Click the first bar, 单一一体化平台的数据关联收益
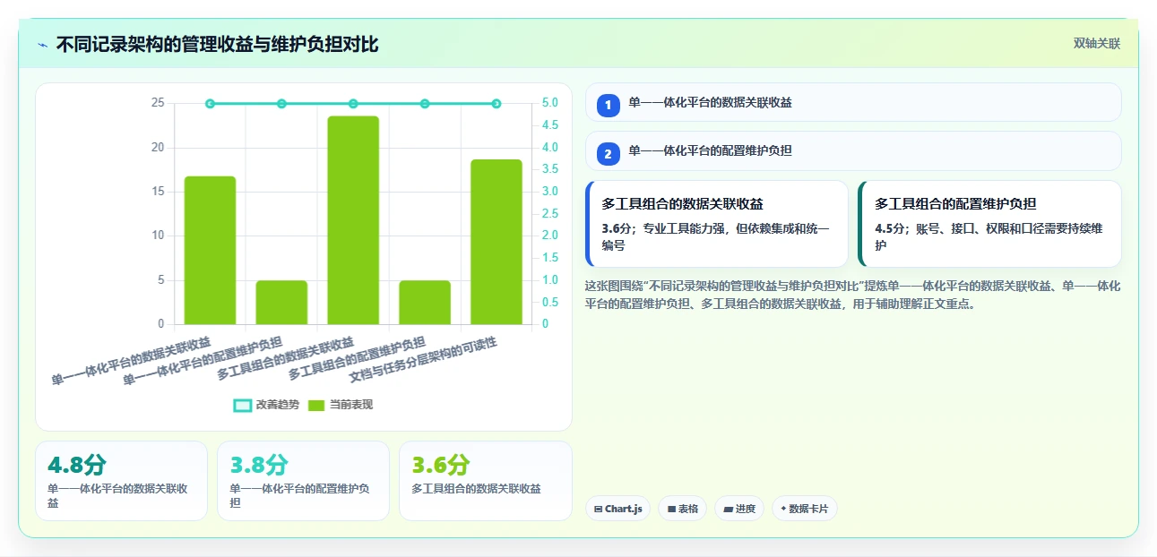The width and height of the screenshot is (1157, 557). 210,250
